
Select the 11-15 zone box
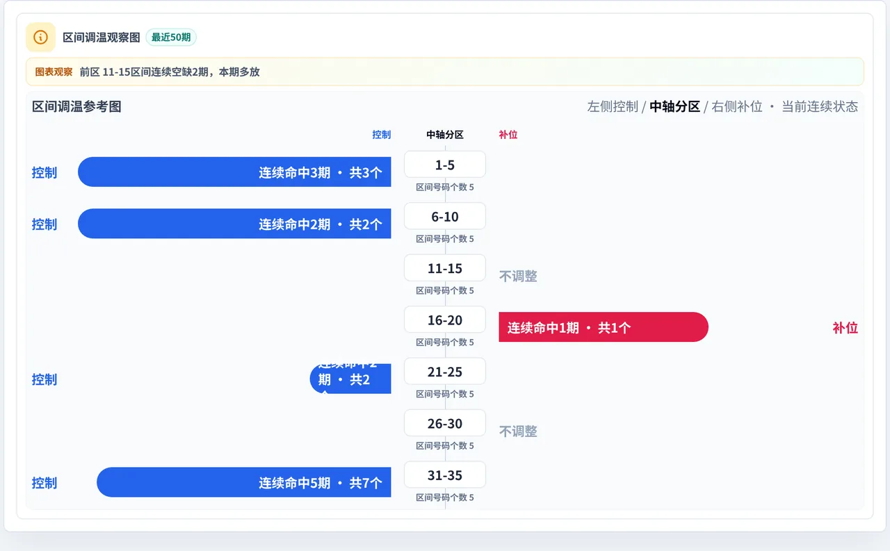pos(445,268)
